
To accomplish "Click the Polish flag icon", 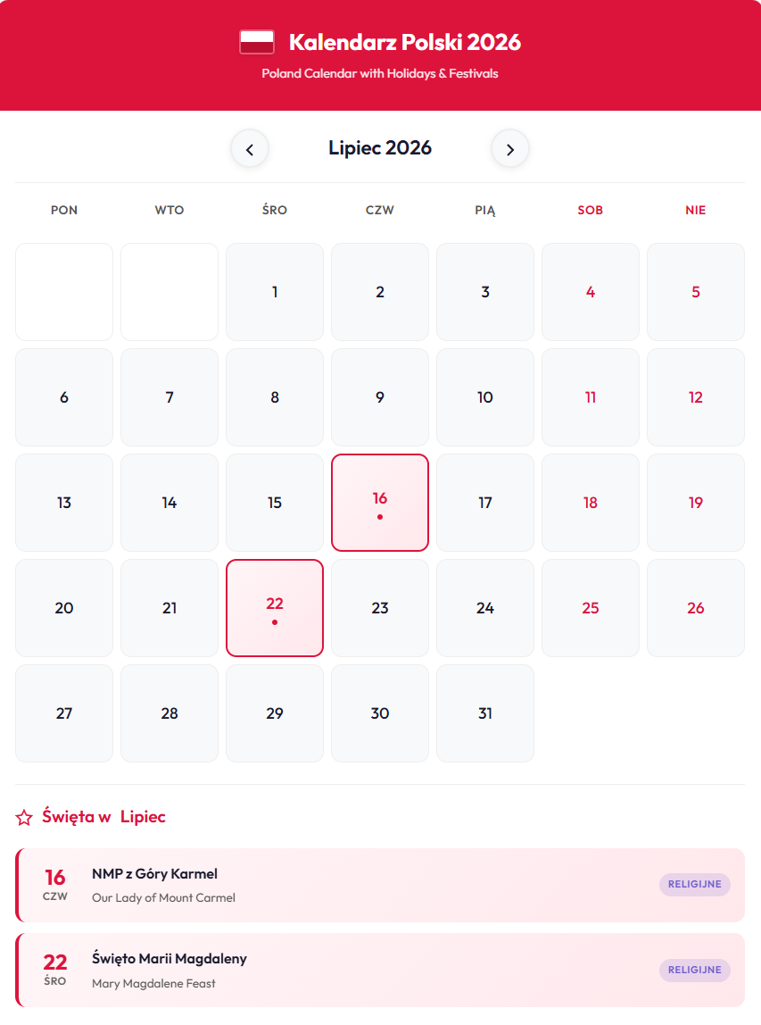I will click(x=257, y=42).
